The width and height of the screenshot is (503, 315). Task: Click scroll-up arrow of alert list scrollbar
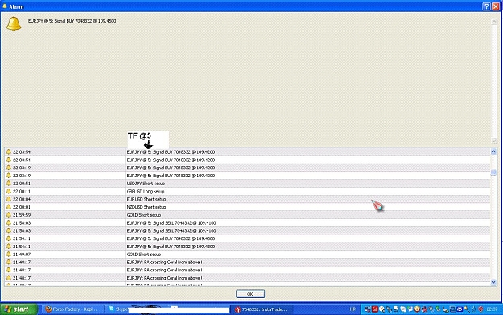pyautogui.click(x=493, y=151)
